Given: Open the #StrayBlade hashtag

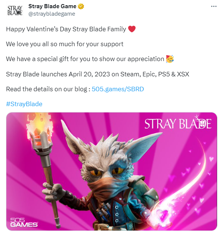Looking at the screenshot, I should (24, 104).
